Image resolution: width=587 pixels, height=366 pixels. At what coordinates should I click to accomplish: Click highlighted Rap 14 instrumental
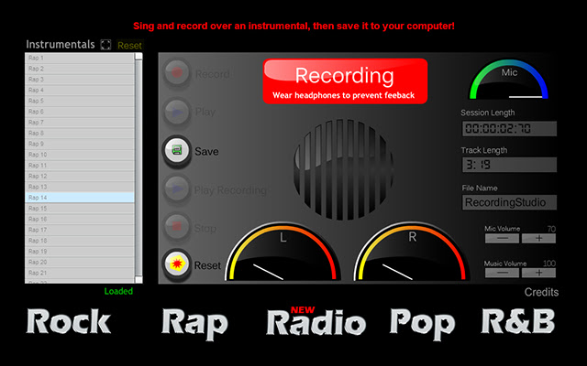click(x=80, y=198)
